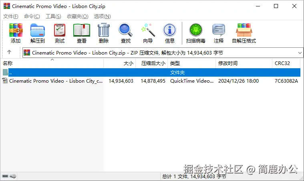Sort by 名称 column header
Image resolution: width=304 pixels, height=181 pixels.
click(52, 63)
